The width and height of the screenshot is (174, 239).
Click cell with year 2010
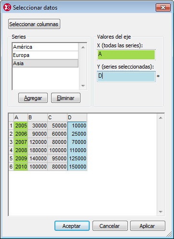pos(21,167)
